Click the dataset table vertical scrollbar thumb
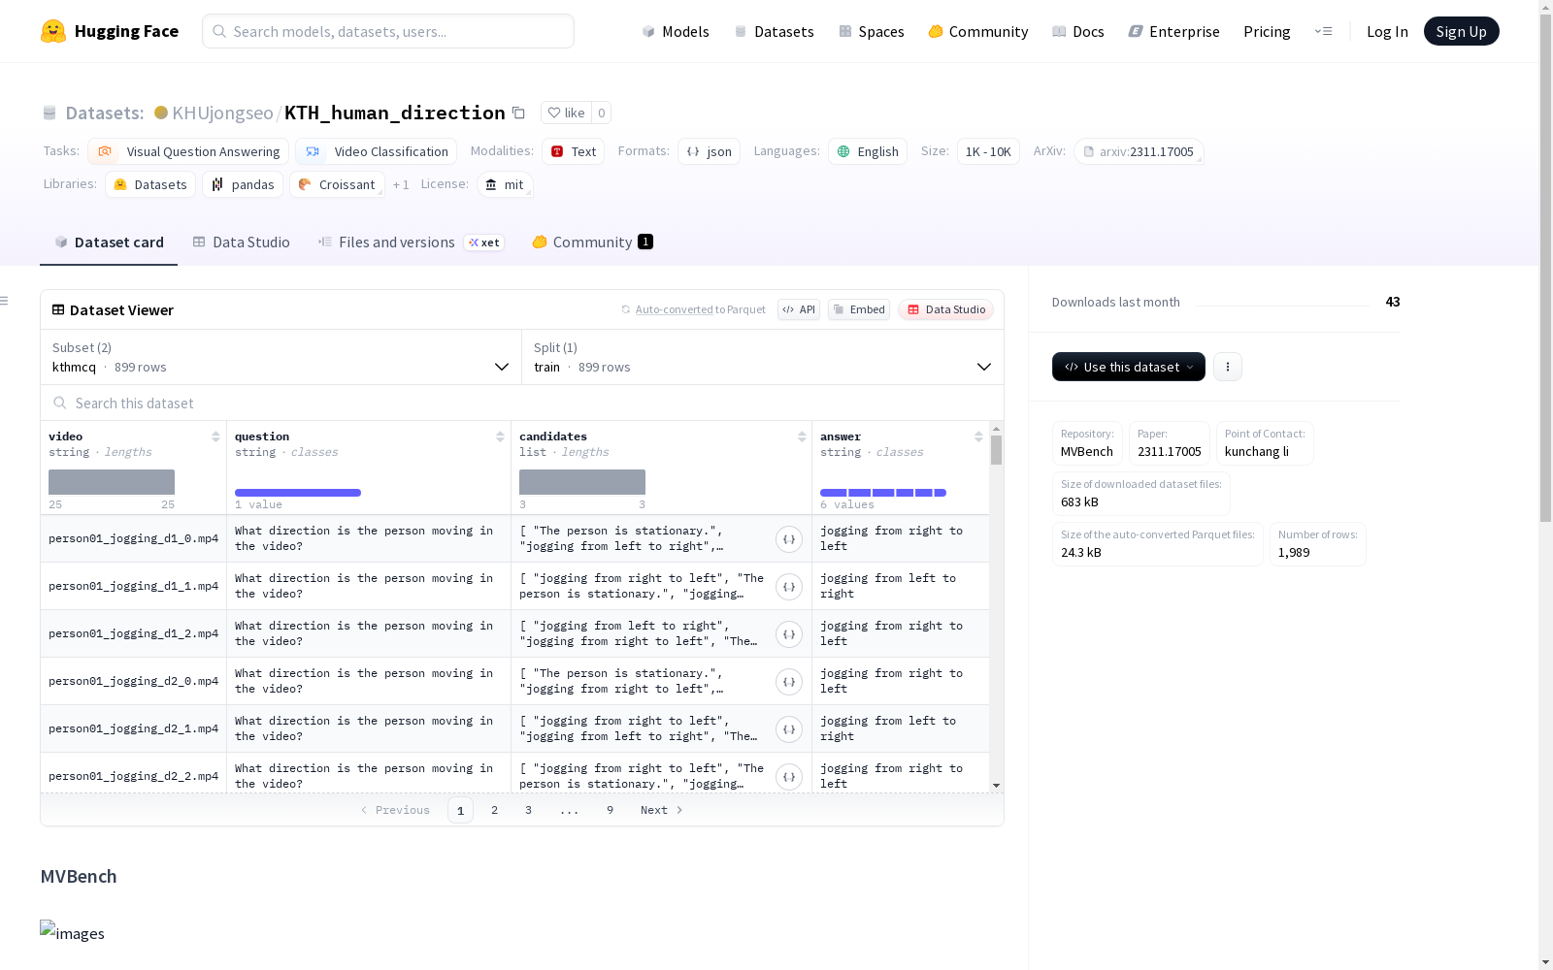Viewport: 1553px width, 970px height. (996, 450)
